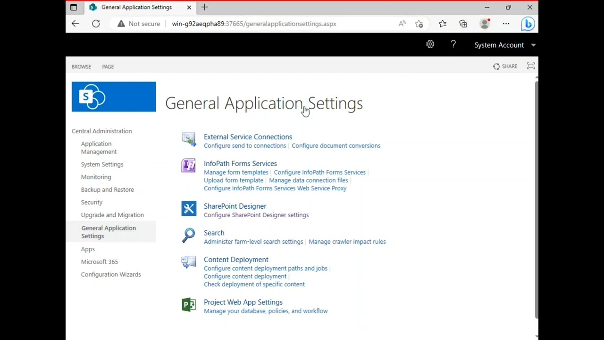Open Central Administration in sidebar
The width and height of the screenshot is (604, 340).
pos(101,131)
